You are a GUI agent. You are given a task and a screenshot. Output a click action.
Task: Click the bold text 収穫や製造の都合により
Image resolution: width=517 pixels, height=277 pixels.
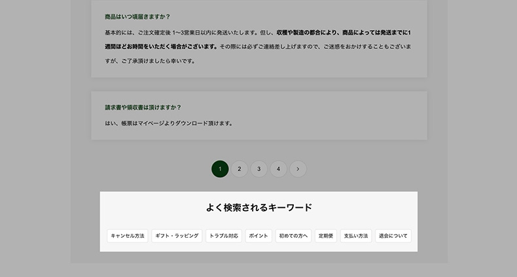coord(307,33)
